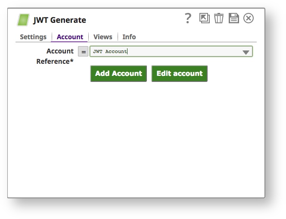This screenshot has width=286, height=219.
Task: Click the required asterisk after Reference
Action: [72, 61]
